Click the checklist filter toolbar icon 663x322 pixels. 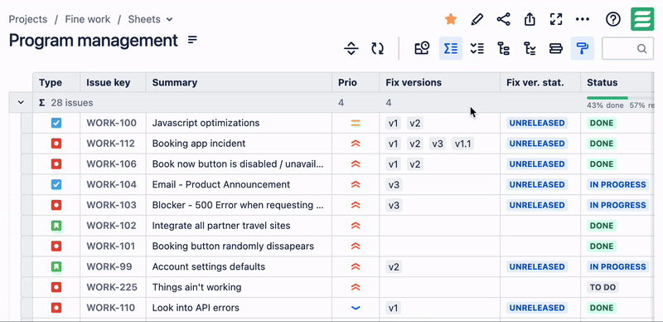coord(477,48)
